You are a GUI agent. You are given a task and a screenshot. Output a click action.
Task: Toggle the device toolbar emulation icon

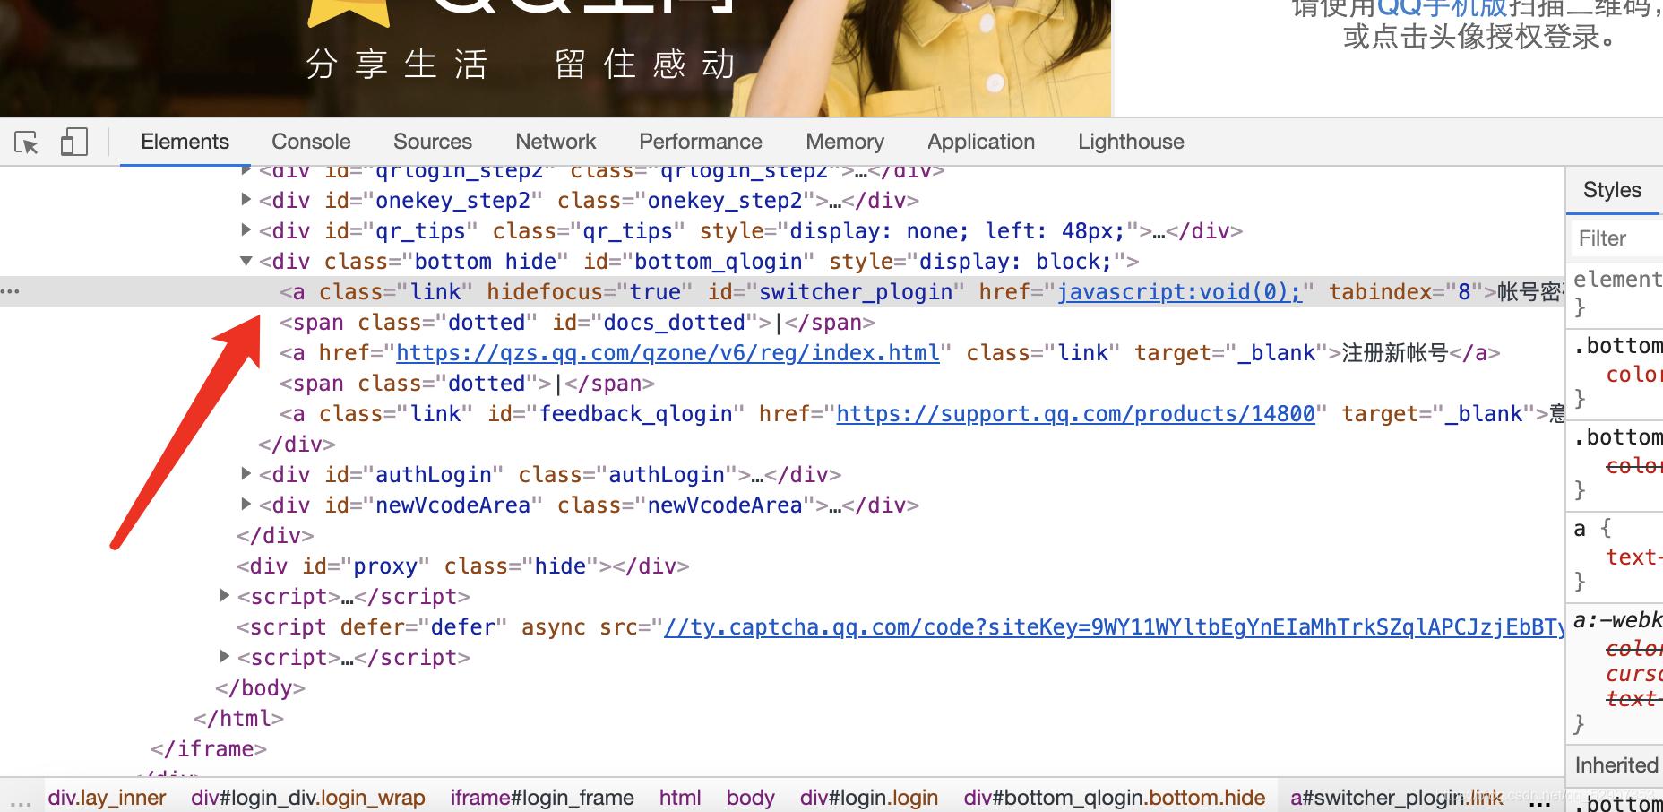74,142
